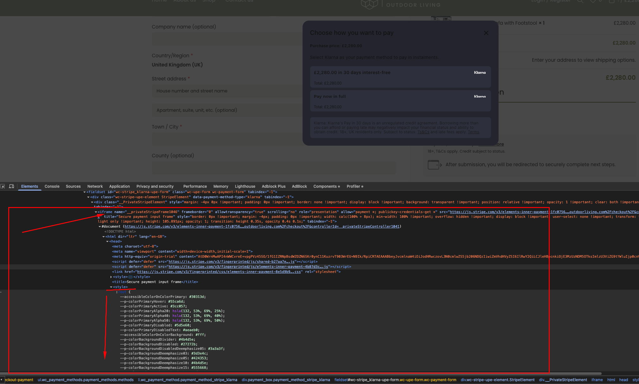Click the horizontal scrollbar of Elements panel

pyautogui.click(x=301, y=374)
